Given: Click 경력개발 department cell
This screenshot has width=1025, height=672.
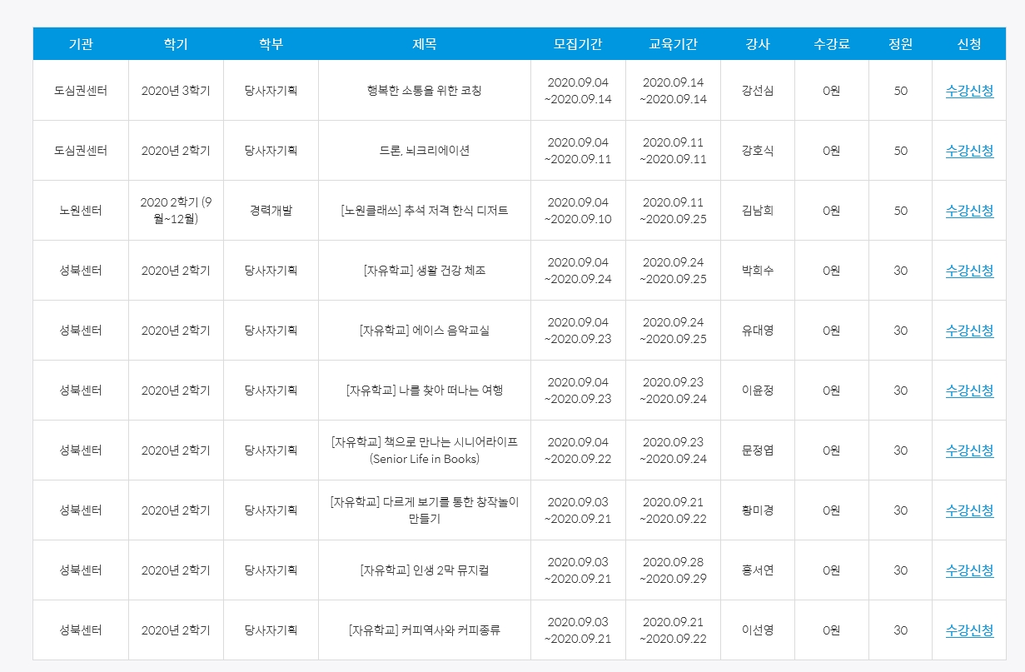Looking at the screenshot, I should point(271,211).
